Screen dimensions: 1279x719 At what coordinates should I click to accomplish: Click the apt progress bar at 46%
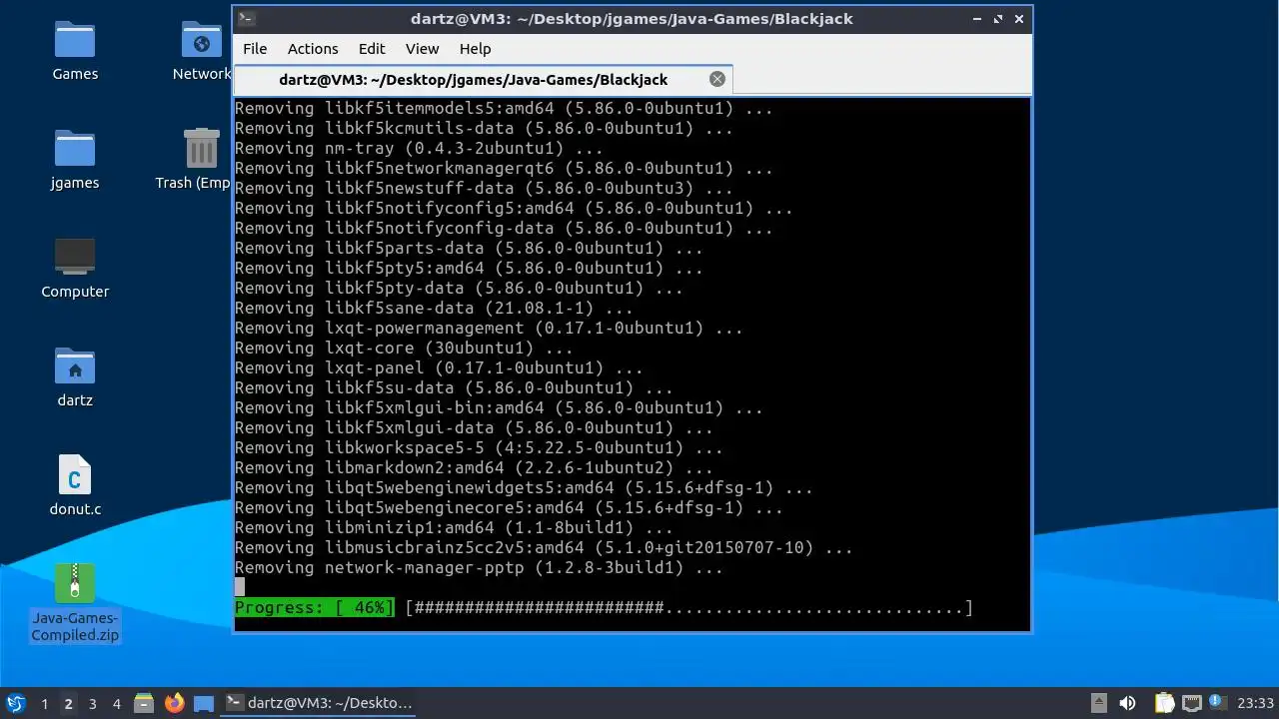coord(688,607)
